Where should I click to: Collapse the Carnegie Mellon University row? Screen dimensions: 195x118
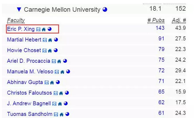19,9
